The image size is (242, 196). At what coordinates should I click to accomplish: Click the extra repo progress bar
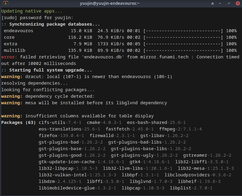(183, 44)
